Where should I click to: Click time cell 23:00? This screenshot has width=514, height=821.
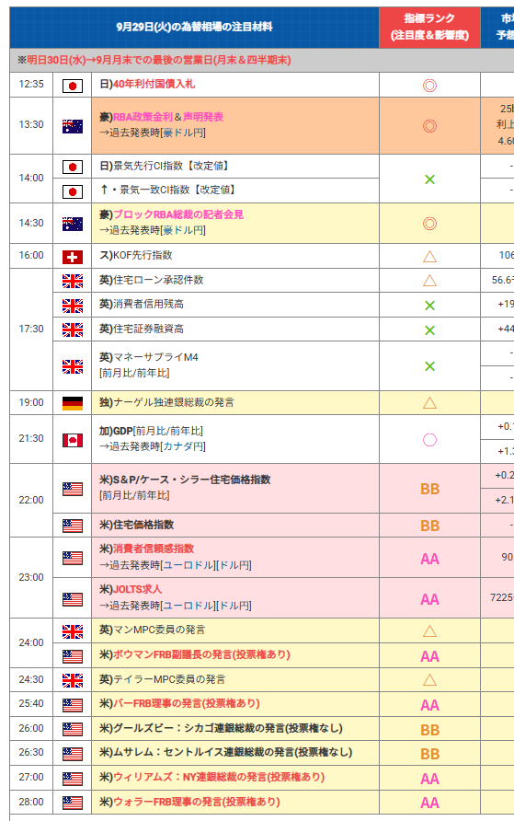[31, 577]
